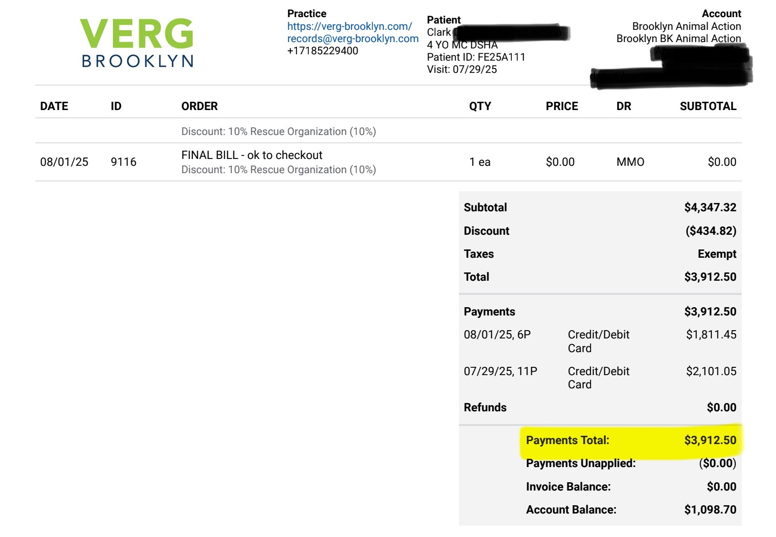Click the Account Balance value $1,098.70
The height and width of the screenshot is (537, 776).
click(x=710, y=510)
